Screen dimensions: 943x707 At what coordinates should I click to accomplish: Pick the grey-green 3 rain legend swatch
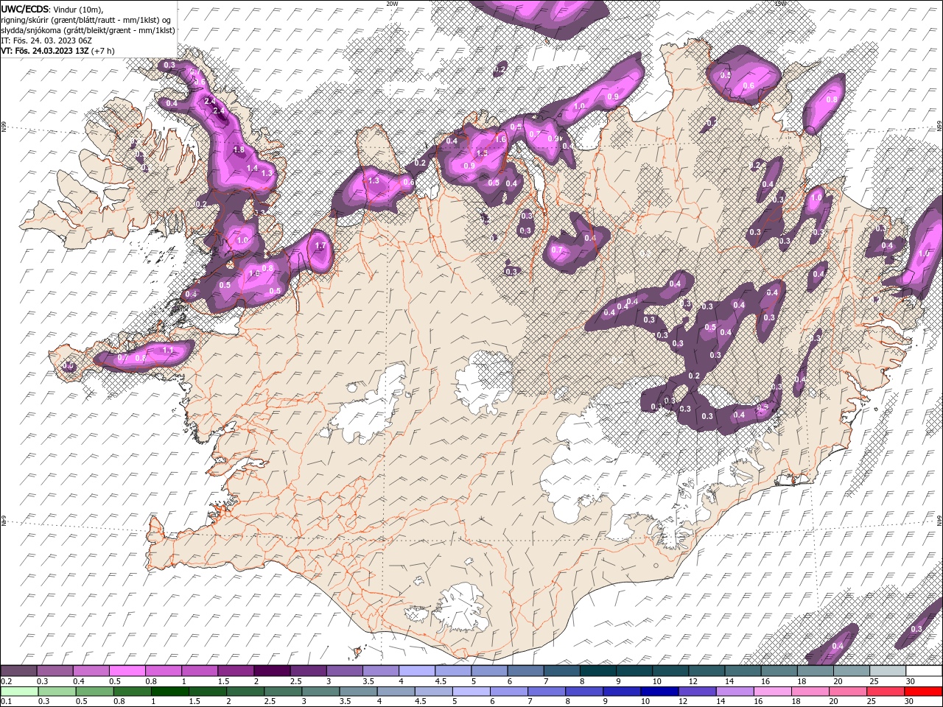320,692
